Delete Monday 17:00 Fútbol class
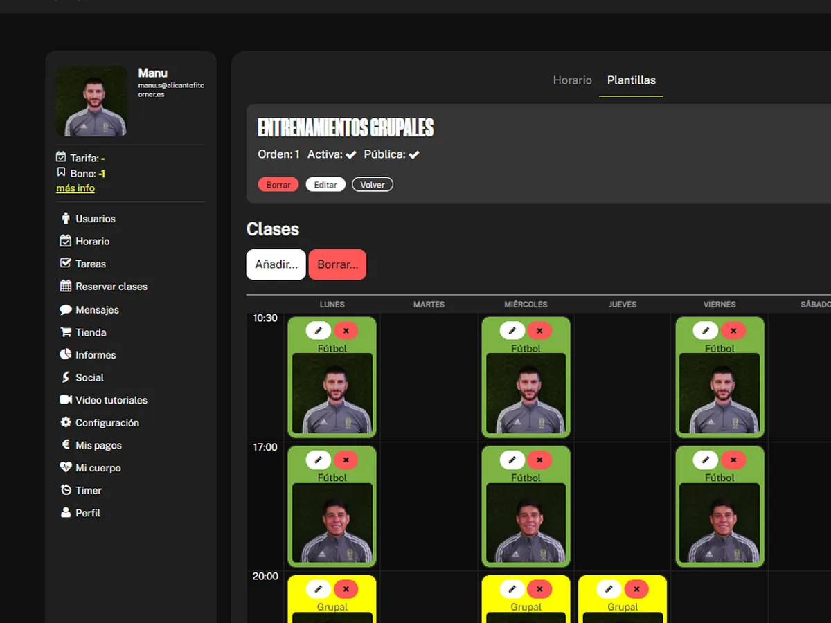This screenshot has height=623, width=831. 346,459
